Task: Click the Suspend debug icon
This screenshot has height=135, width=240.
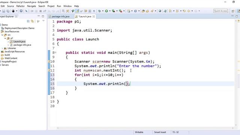Action: click(36, 11)
